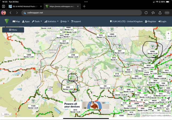Image resolution: width=172 pixels, height=120 pixels.
Task: Click tower label 3311 Bands 3,20
Action: pyautogui.click(x=64, y=42)
